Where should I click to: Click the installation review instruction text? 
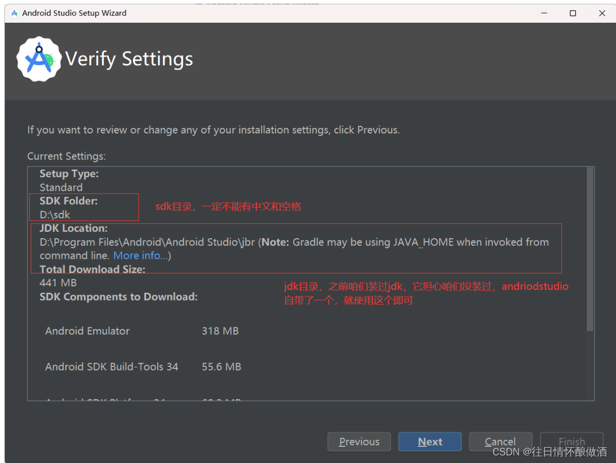click(213, 130)
